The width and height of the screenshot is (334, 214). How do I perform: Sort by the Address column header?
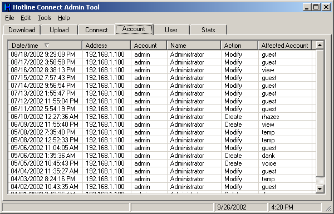tap(106, 46)
